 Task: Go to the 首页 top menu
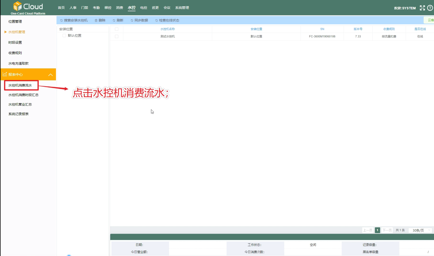(x=61, y=8)
